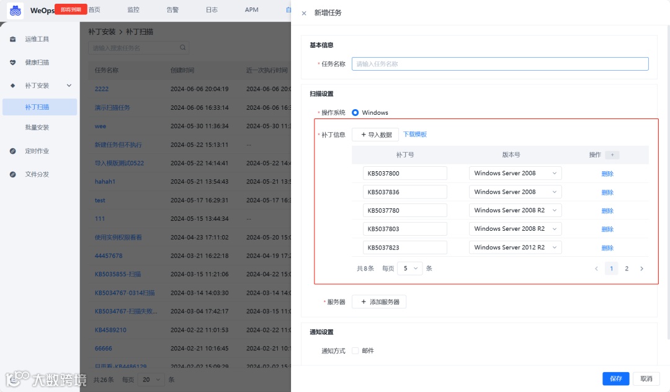Switch to 日志 in top navigation
Viewport: 670px width, 392px height.
click(x=212, y=9)
